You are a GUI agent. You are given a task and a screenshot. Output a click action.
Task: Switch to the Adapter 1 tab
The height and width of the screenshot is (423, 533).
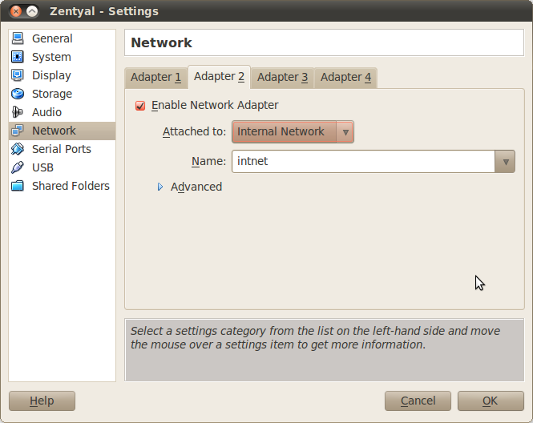pyautogui.click(x=155, y=78)
